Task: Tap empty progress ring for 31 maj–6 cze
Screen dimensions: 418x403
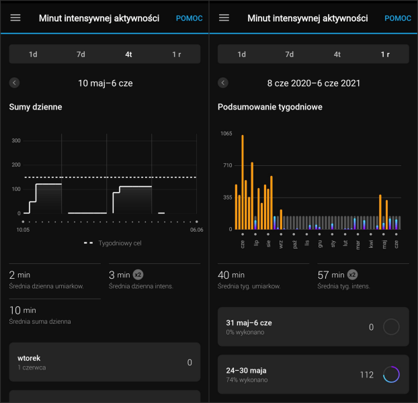Action: 391,327
